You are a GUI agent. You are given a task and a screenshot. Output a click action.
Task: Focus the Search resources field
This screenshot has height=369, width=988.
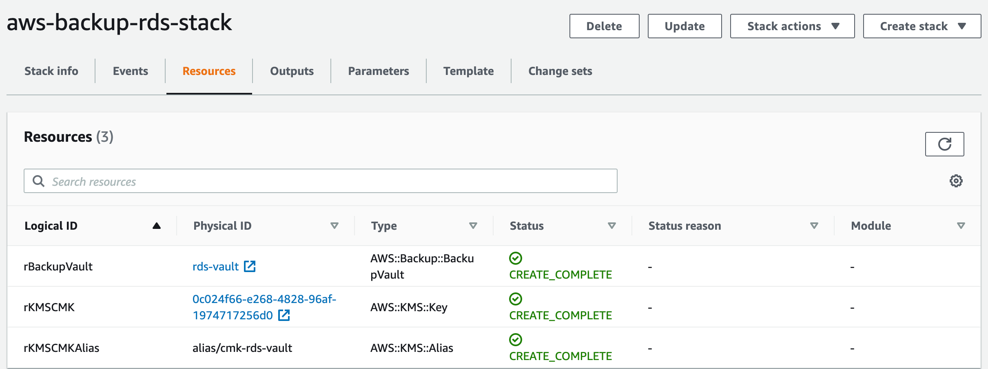pos(326,181)
